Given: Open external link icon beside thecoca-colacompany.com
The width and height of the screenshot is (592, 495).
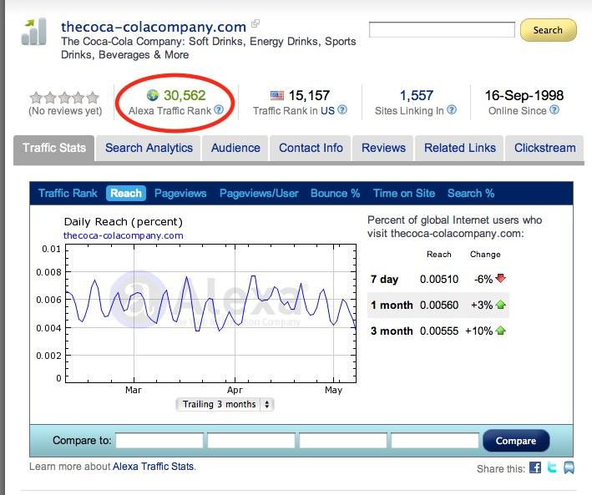Looking at the screenshot, I should (x=256, y=23).
